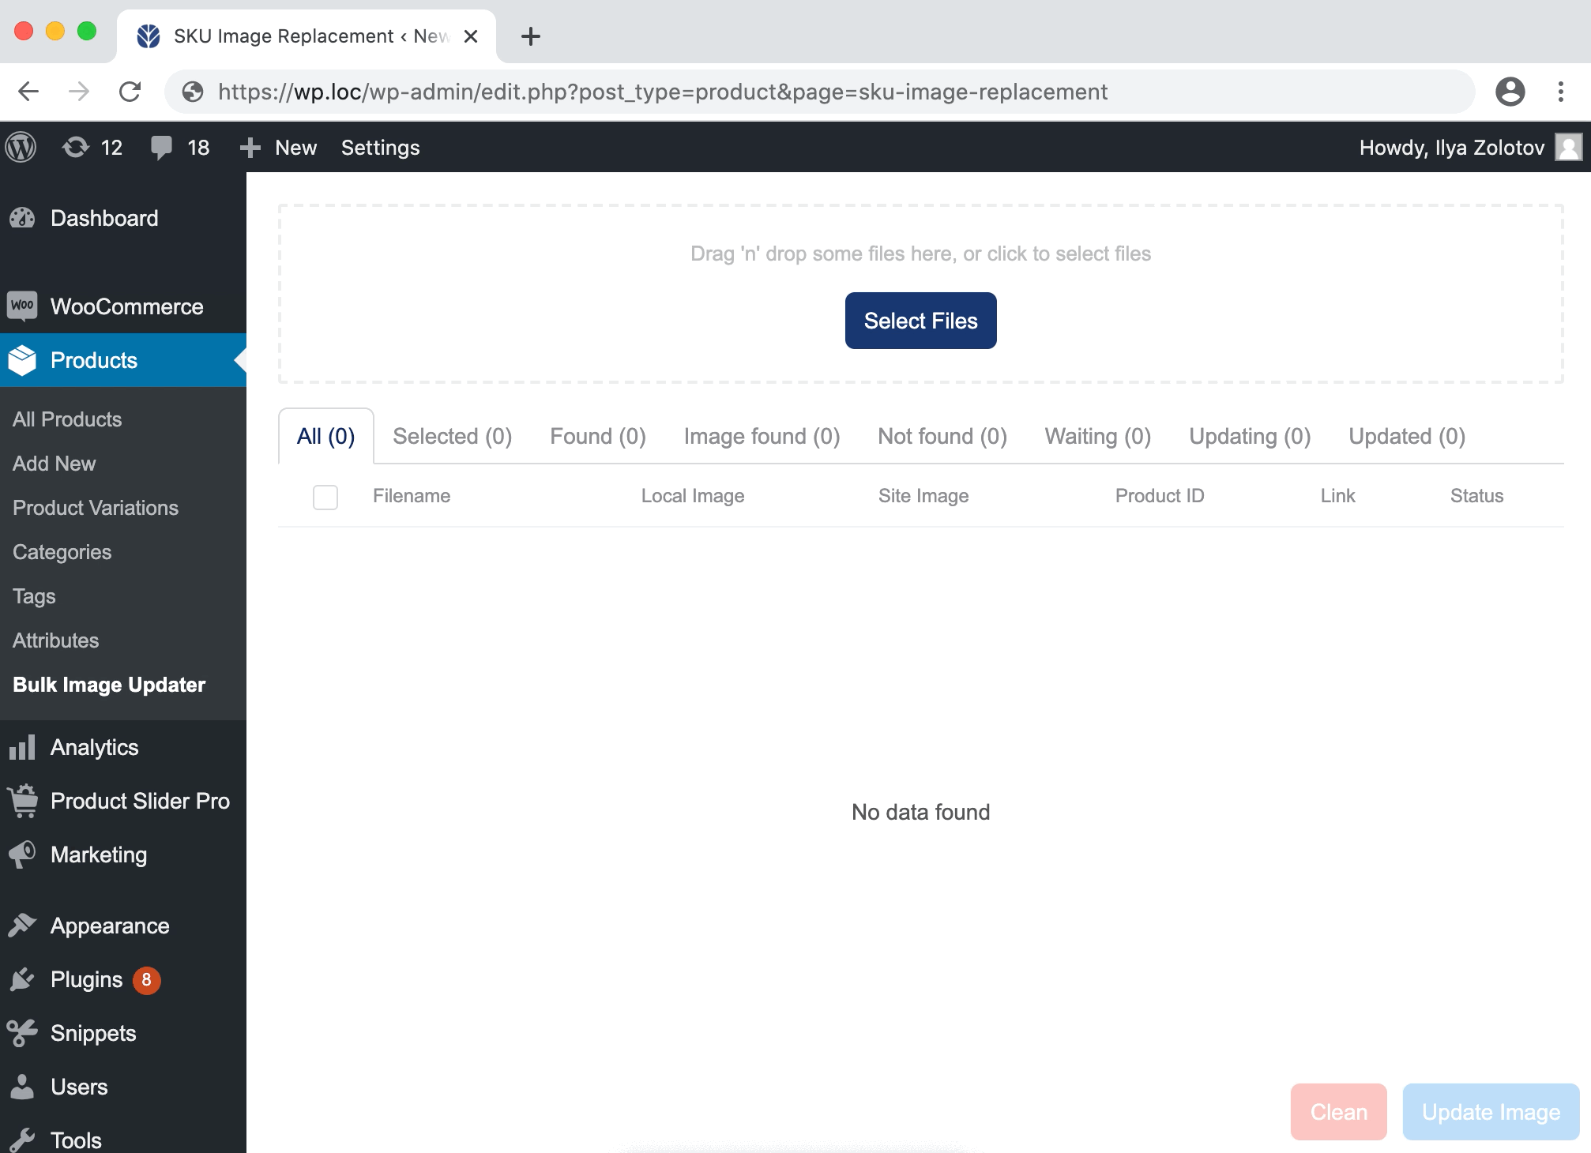Viewport: 1591px width, 1153px height.
Task: Click the Marketing megaphone icon
Action: coord(22,854)
